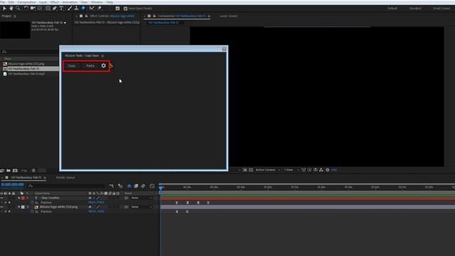Select the Puppet Pin tool
Screen dimensions: 455x256
100,9
